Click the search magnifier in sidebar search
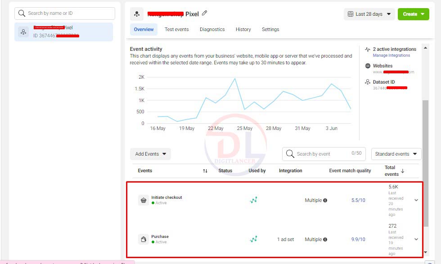 point(22,13)
